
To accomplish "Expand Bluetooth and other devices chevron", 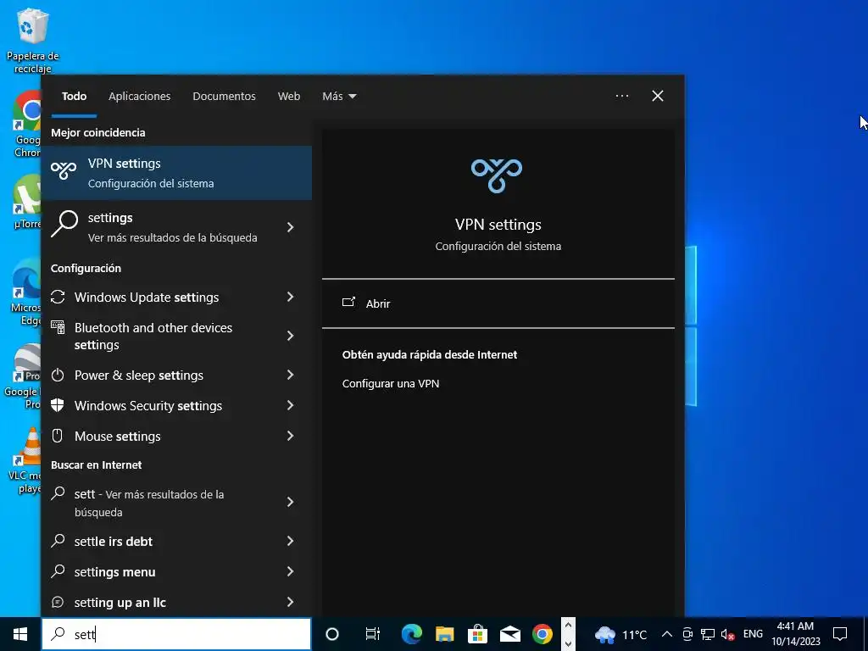I will (290, 336).
